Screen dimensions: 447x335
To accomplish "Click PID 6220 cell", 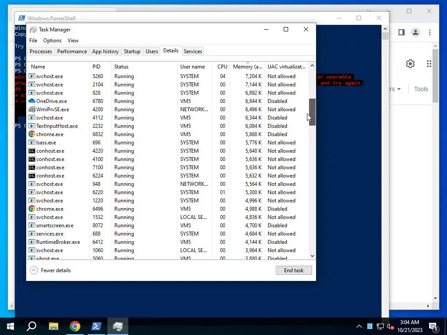I will [98, 192].
